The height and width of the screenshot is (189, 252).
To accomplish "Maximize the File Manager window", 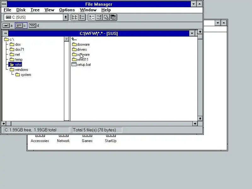I will (199, 4).
